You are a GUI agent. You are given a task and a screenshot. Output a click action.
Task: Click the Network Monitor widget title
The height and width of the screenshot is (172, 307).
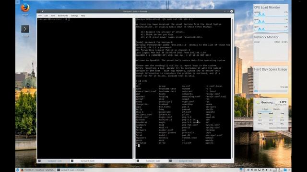tap(266, 37)
